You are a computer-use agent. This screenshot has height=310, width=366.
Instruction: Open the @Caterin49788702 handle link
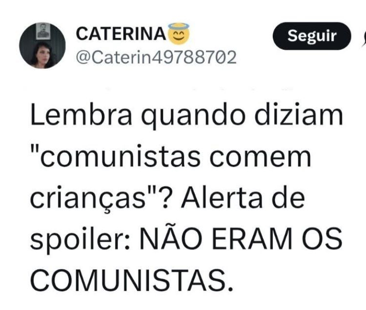pos(156,57)
